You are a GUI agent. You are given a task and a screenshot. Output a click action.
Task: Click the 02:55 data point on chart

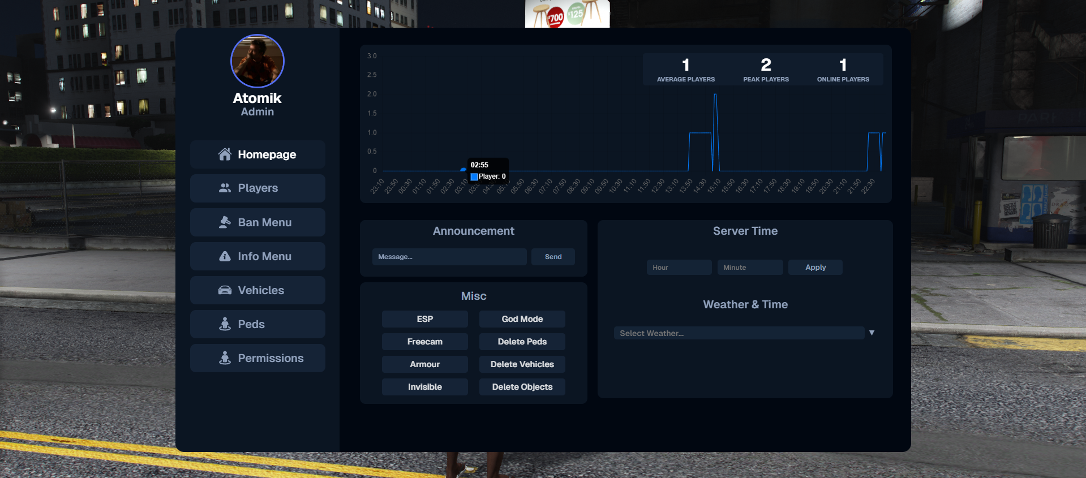point(463,170)
